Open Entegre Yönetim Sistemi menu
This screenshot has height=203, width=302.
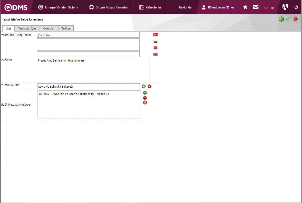[x=58, y=7]
